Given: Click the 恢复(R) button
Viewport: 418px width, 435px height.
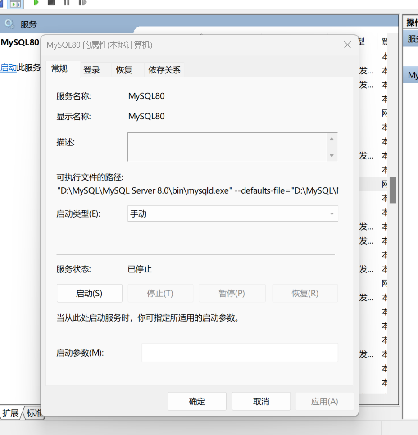Looking at the screenshot, I should [305, 293].
